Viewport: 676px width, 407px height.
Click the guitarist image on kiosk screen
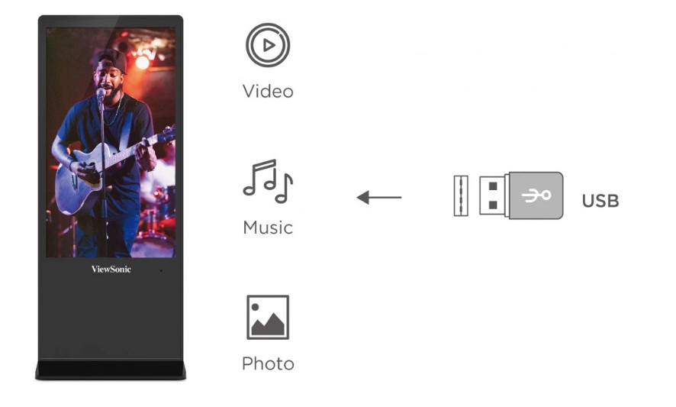[x=111, y=143]
